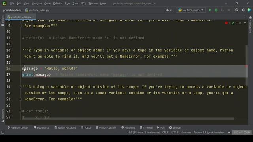This screenshot has width=253, height=142.
Task: Open TODO tool window
Action: pyautogui.click(x=86, y=127)
